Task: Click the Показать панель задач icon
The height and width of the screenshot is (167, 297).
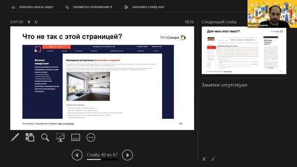Action: coord(13,7)
